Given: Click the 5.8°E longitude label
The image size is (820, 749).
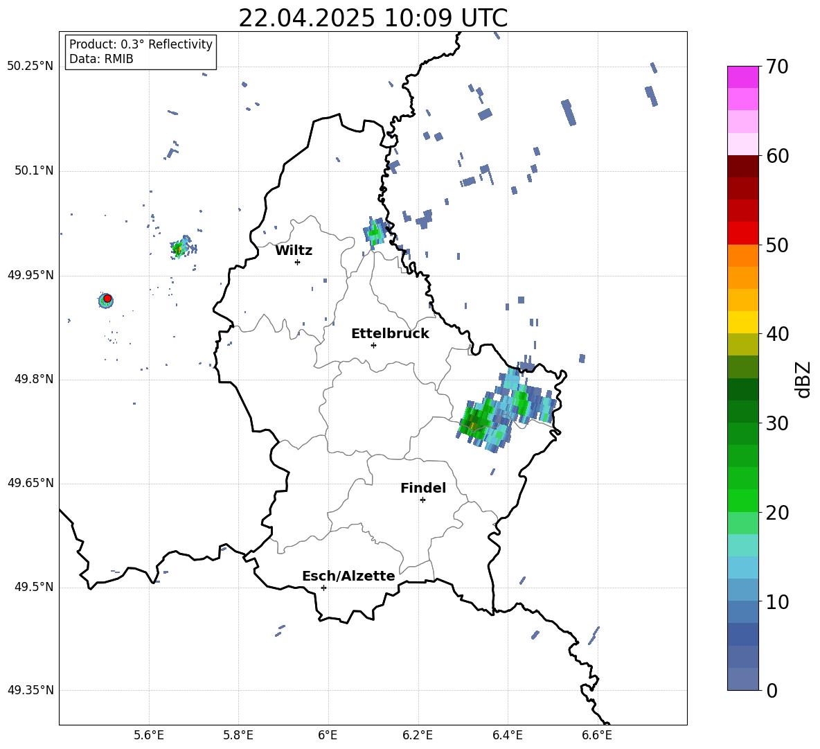Looking at the screenshot, I should click(238, 735).
